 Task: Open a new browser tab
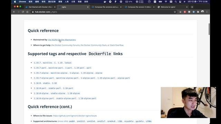(x=192, y=7)
